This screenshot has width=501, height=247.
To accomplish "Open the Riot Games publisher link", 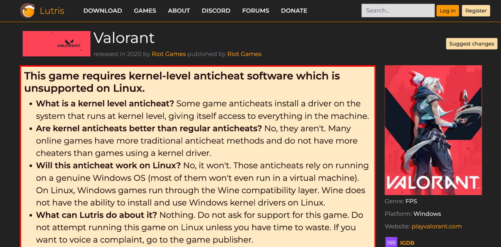I will click(244, 54).
